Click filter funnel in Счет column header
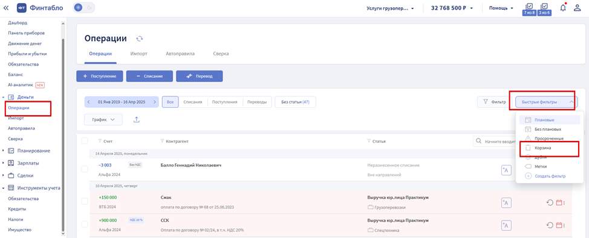589x238 pixels. pyautogui.click(x=100, y=141)
